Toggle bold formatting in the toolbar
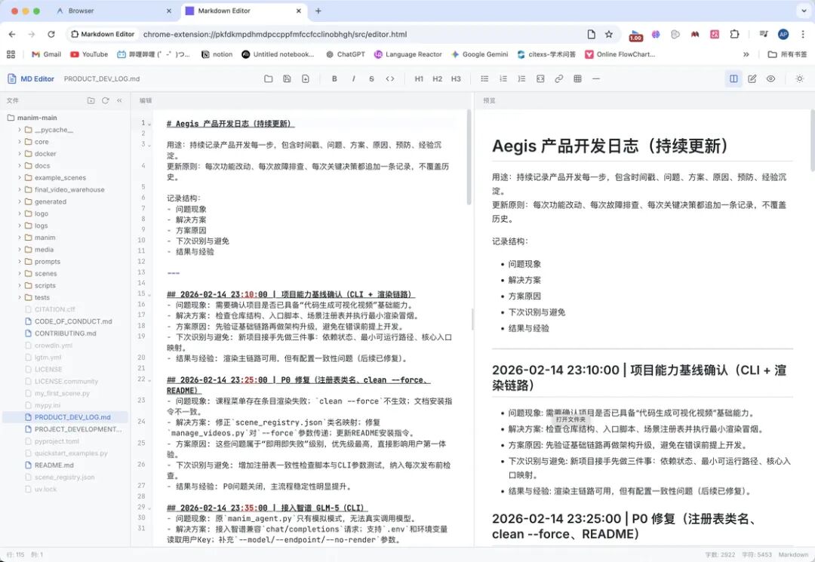Viewport: 815px width, 562px height. click(334, 78)
